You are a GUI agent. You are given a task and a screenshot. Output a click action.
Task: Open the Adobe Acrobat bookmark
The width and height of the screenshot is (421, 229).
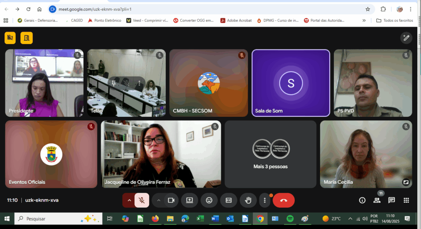[236, 20]
